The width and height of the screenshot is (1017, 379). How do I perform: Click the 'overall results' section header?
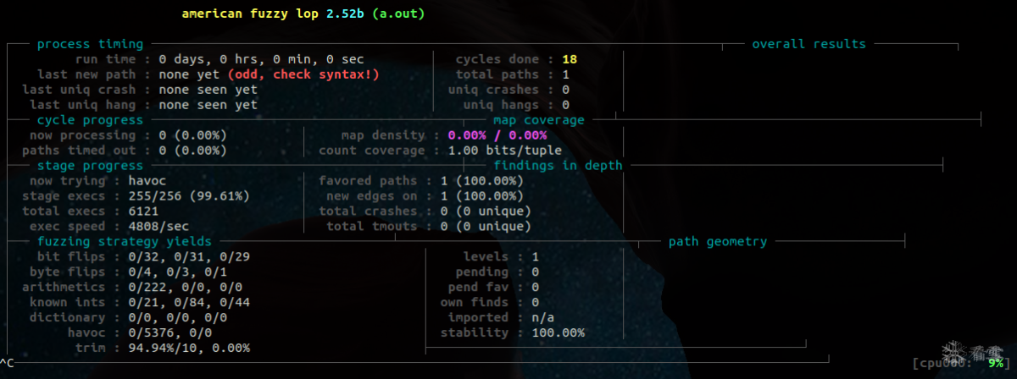pyautogui.click(x=809, y=44)
